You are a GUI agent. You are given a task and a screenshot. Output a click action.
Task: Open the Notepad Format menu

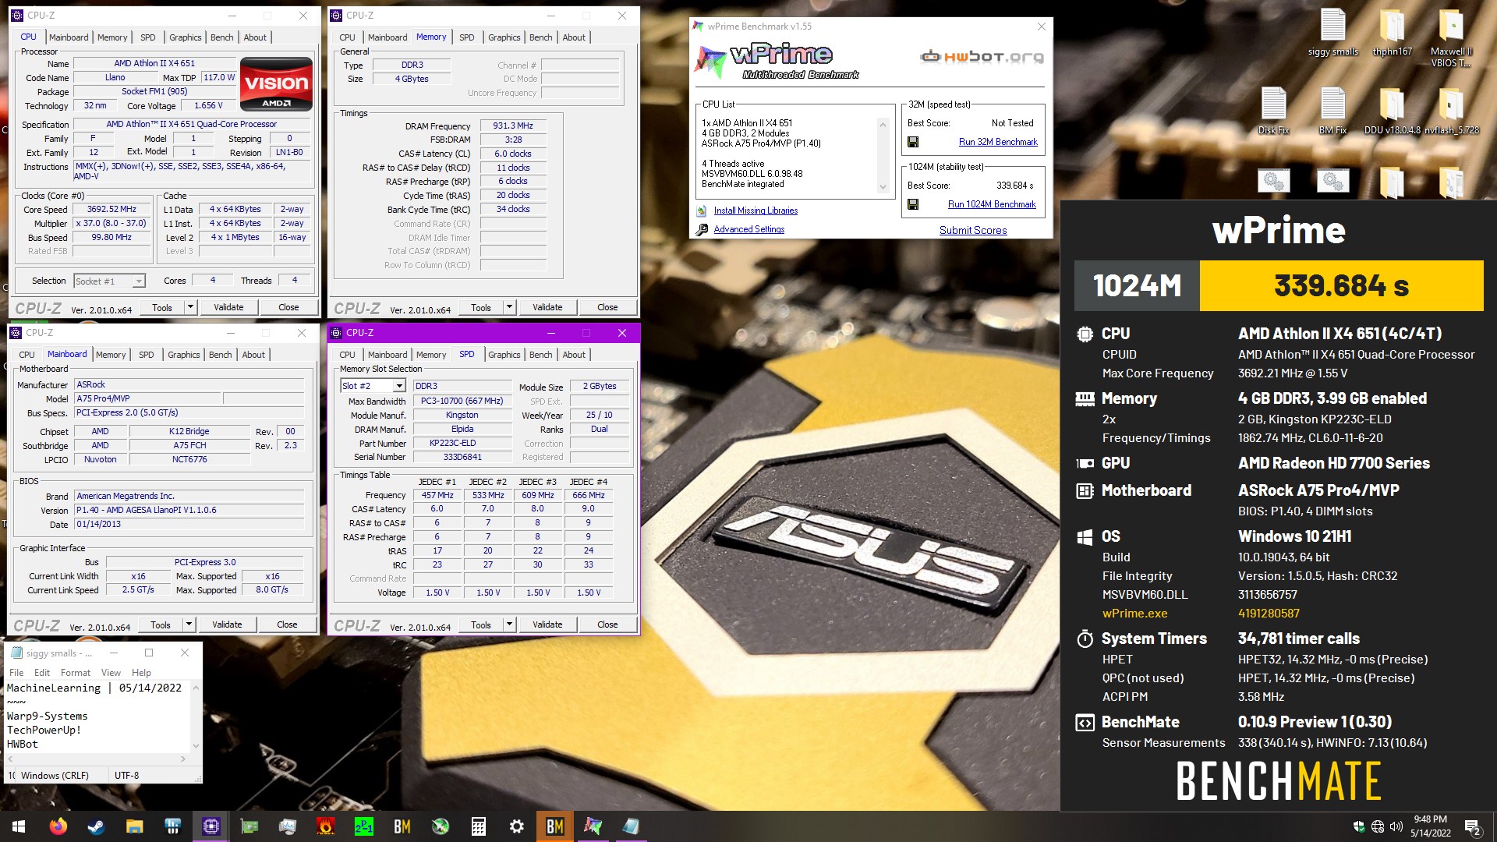(75, 673)
